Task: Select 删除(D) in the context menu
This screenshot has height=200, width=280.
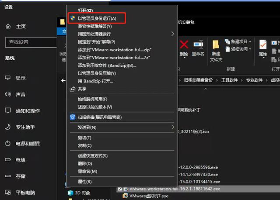Action: click(x=85, y=163)
